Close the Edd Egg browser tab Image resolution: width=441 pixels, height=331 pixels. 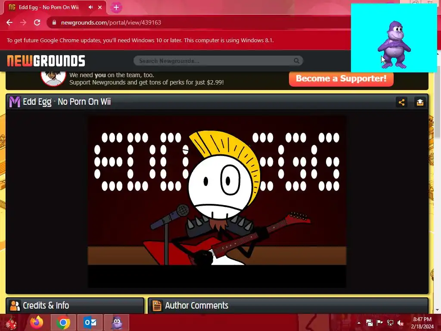point(100,7)
